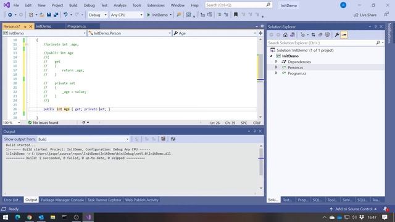Viewport: 395px width, 222px height.
Task: Click the uncomment lines toolbar icon
Action: pos(226,15)
